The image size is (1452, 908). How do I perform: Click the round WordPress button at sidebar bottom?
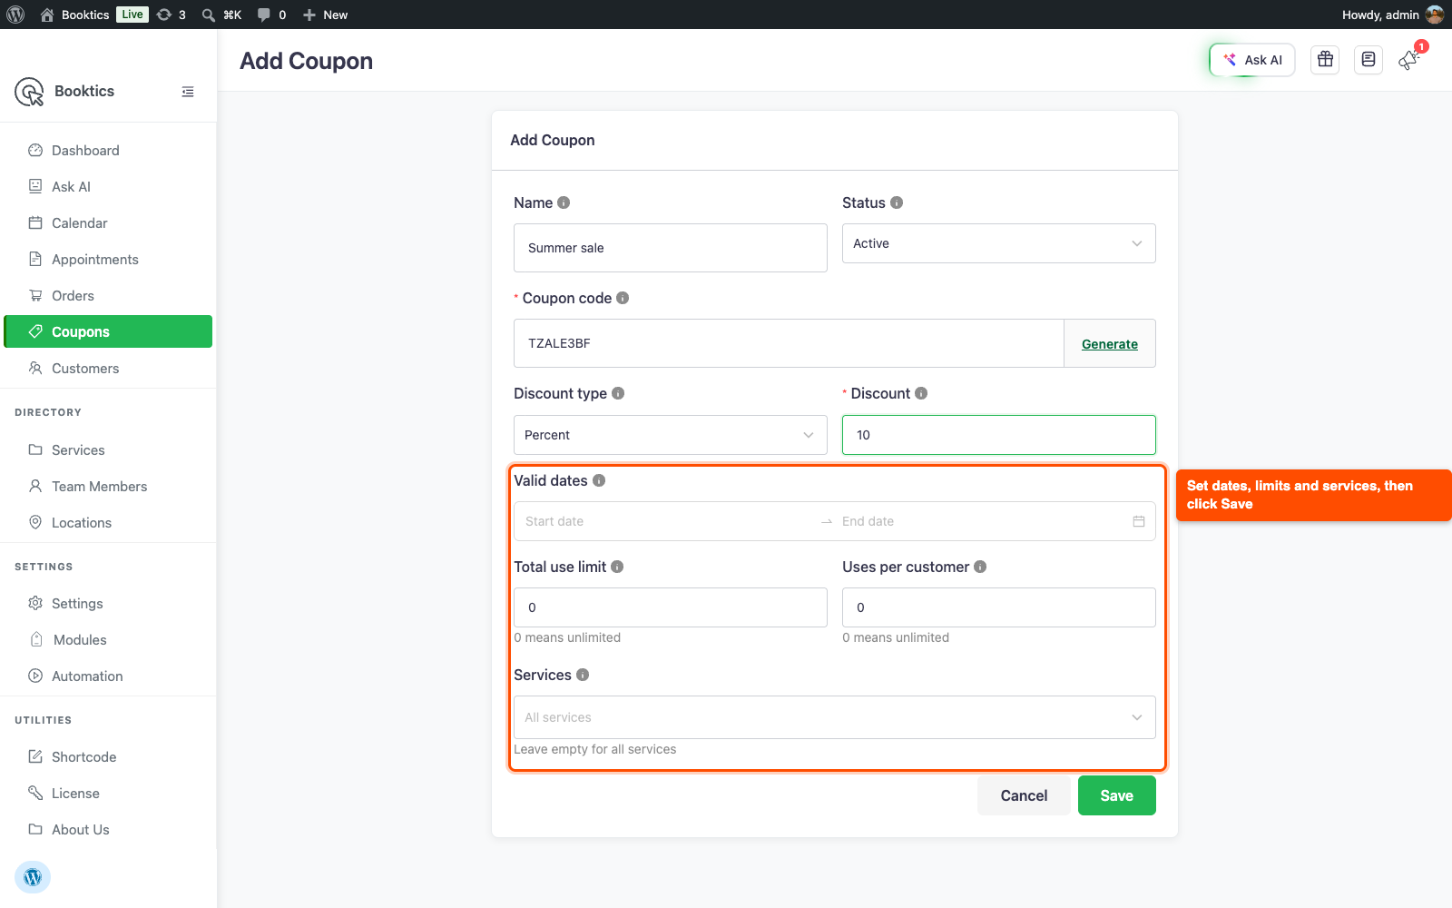[33, 877]
